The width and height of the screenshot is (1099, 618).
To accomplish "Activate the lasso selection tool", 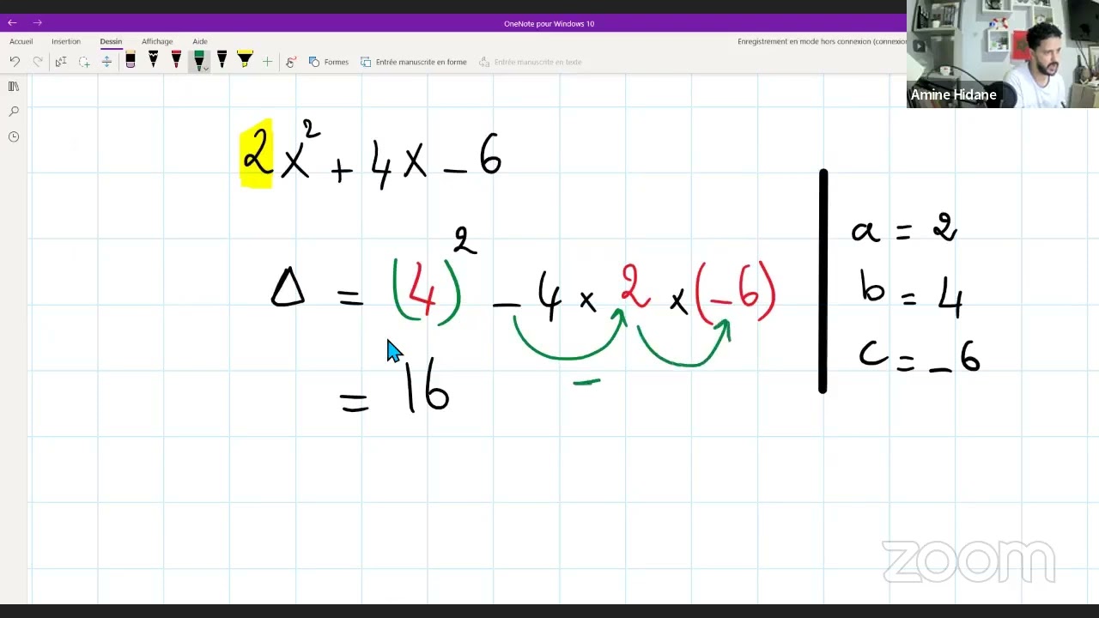I will (84, 62).
